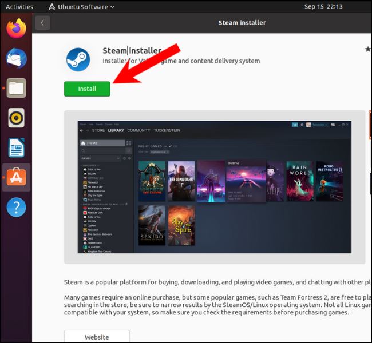
Task: Click the Sekiro cover in the screenshot
Action: [x=152, y=225]
